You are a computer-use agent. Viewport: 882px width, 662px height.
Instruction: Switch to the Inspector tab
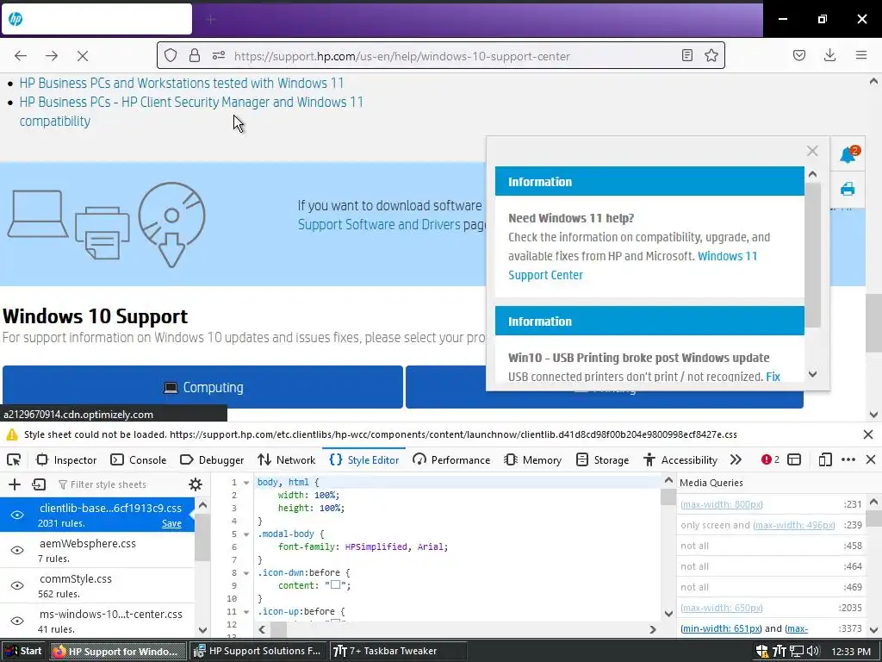(66, 460)
